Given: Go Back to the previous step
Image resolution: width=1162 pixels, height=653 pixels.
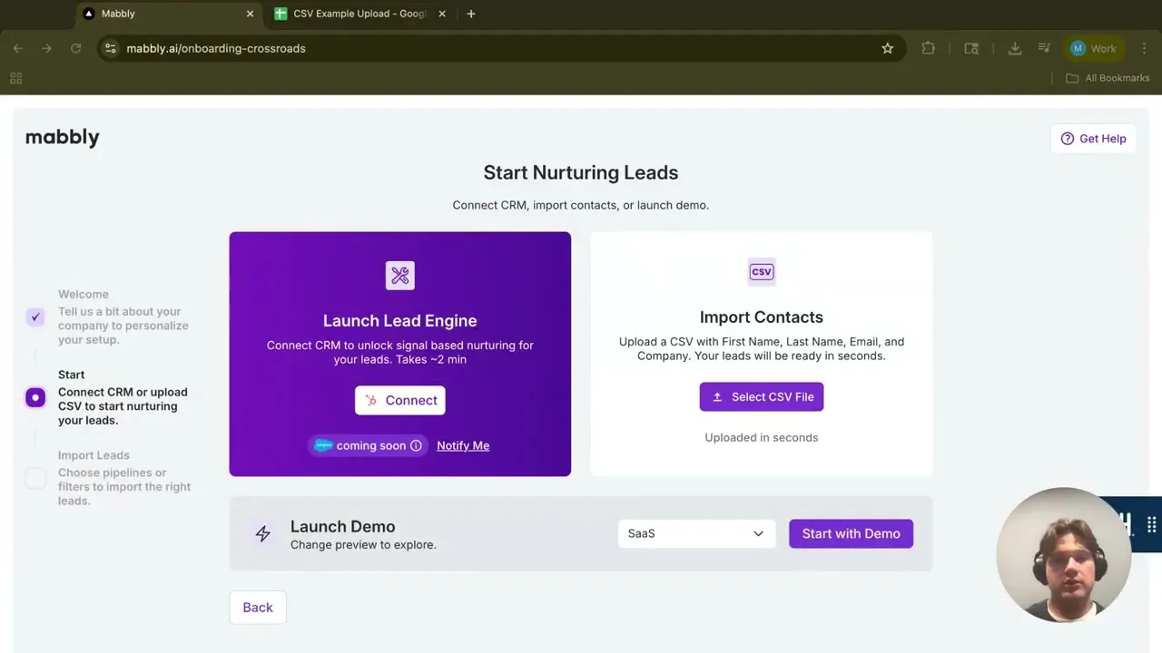Looking at the screenshot, I should point(257,608).
